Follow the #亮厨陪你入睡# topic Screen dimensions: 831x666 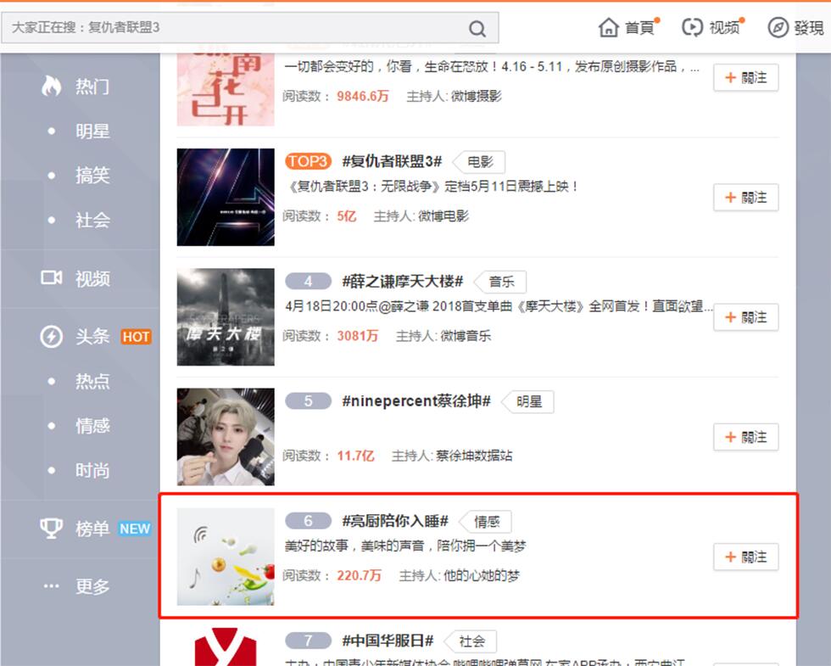745,557
